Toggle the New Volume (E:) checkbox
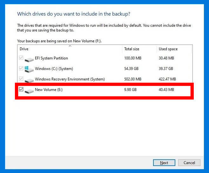Screen dimensions: 209x173 (21, 89)
